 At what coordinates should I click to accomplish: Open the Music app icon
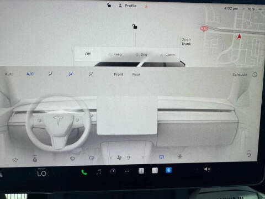(x=99, y=172)
